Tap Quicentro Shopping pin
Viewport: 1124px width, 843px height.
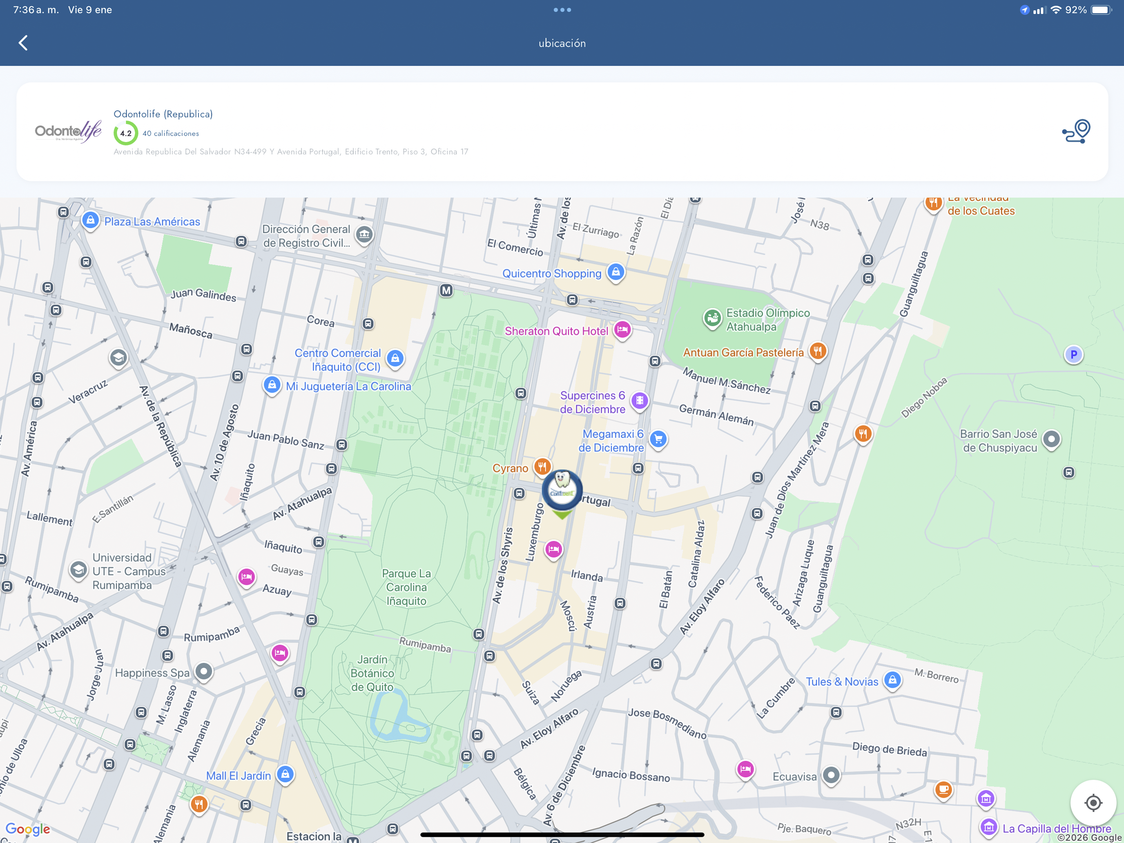tap(616, 272)
